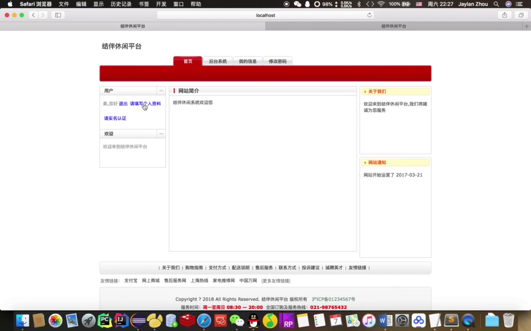Add a new Safari tab
The image size is (531, 331).
(527, 26)
